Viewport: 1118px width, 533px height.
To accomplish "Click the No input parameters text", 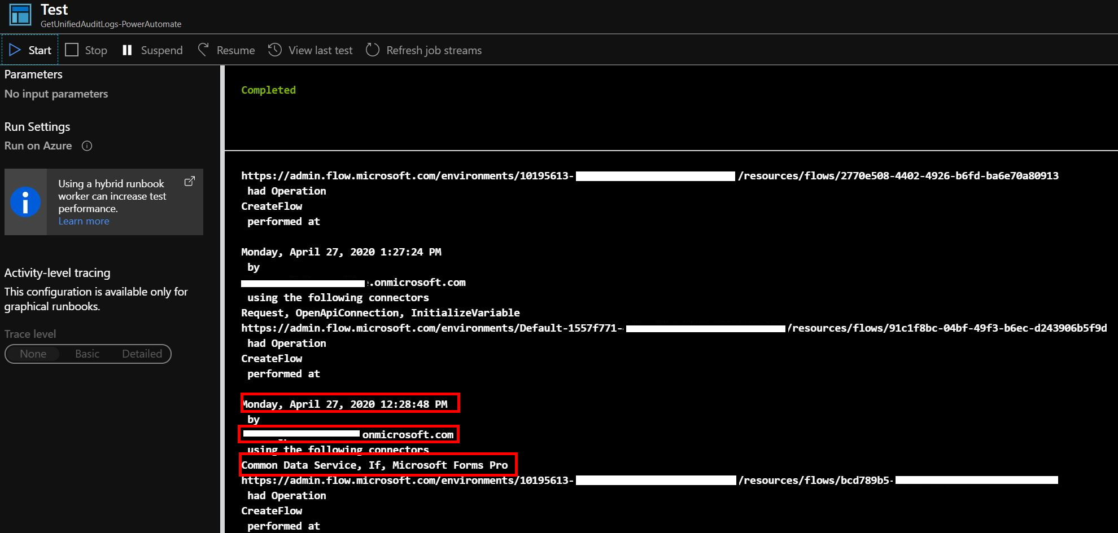I will pyautogui.click(x=56, y=94).
